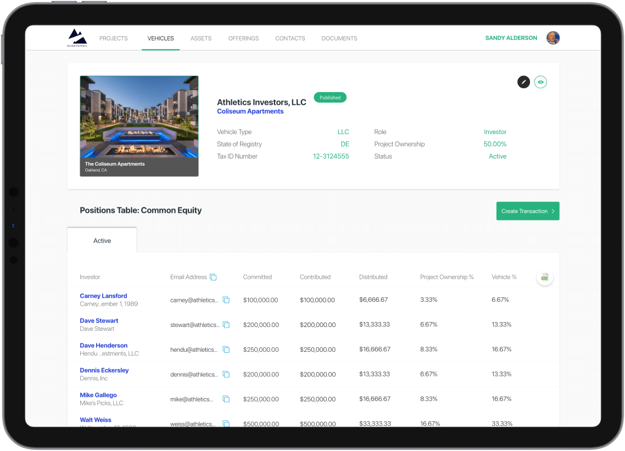
Task: Click the Create Transaction button
Action: click(527, 211)
